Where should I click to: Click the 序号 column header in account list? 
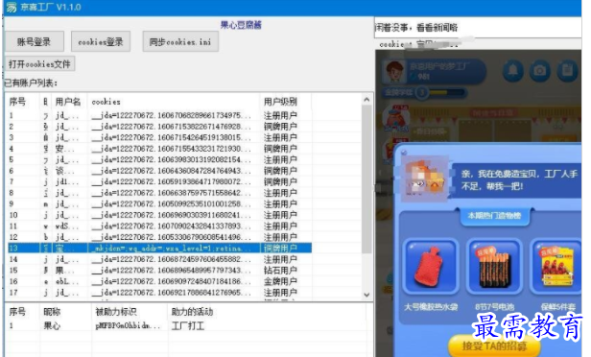pos(22,102)
